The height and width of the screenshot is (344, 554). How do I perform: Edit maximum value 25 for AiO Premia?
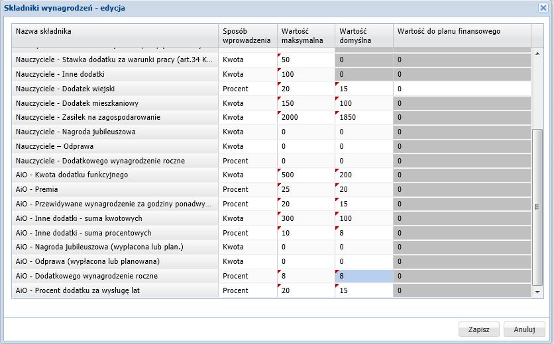tap(306, 189)
